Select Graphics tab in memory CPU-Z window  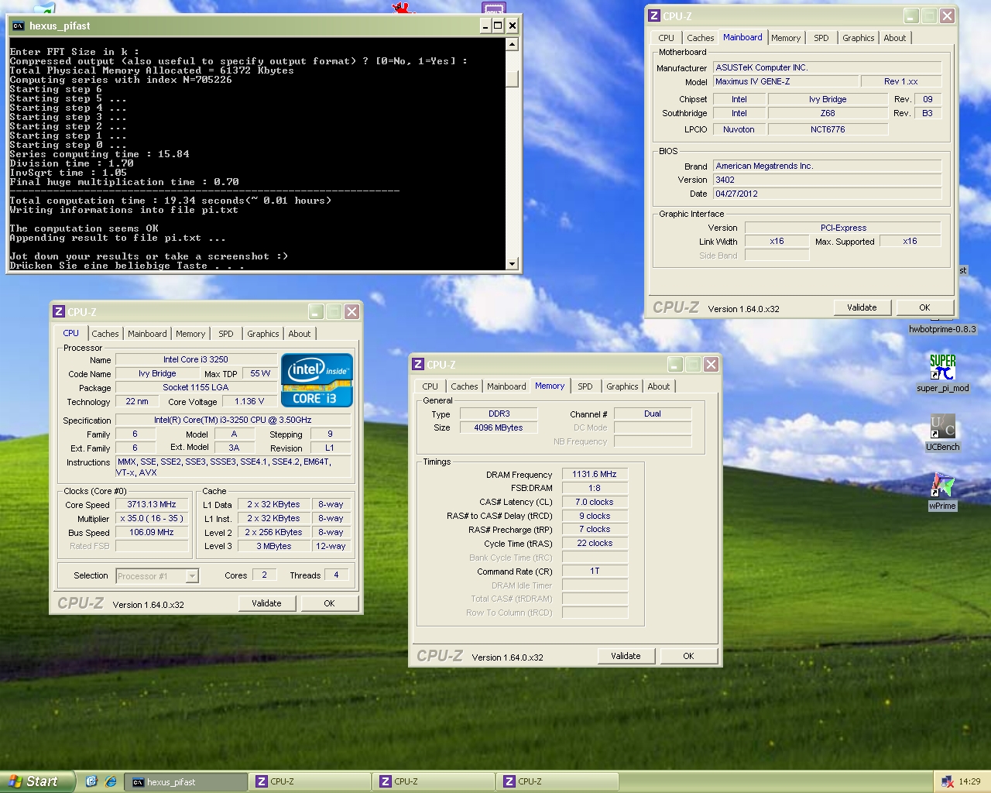622,386
